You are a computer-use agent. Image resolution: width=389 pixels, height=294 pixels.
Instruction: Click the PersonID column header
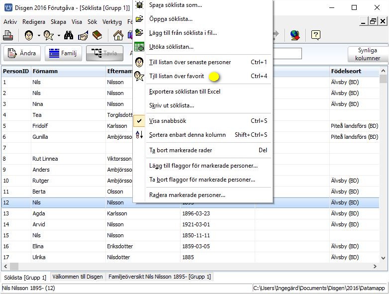tap(16, 71)
